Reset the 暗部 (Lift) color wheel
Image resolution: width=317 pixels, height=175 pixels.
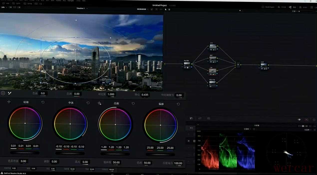tap(43, 102)
